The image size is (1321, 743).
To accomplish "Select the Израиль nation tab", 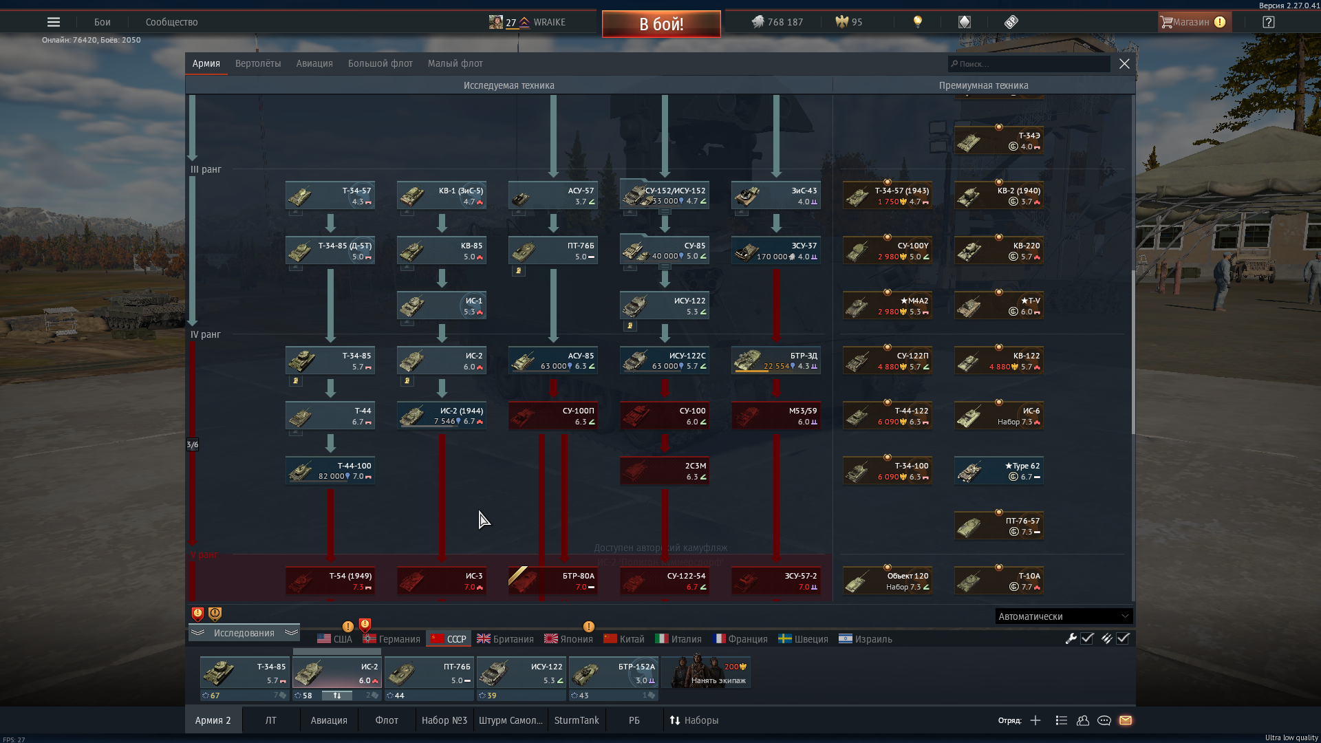I will tap(866, 639).
